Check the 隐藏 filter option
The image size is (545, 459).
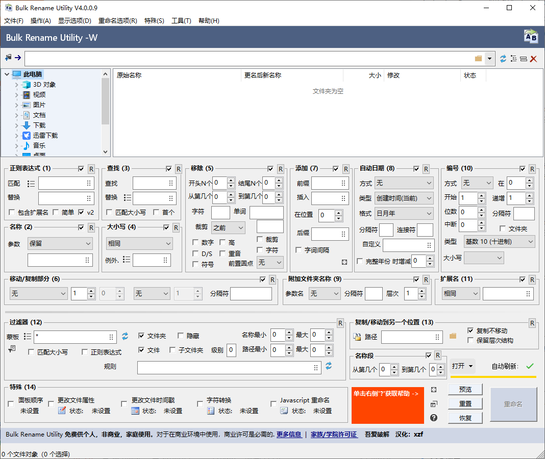(181, 336)
